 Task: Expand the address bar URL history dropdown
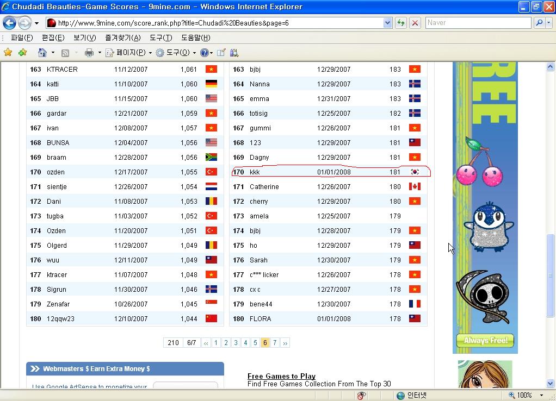coord(387,23)
